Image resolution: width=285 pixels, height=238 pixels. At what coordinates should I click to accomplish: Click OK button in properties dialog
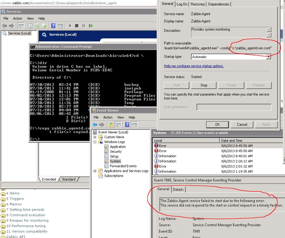[x=217, y=125]
